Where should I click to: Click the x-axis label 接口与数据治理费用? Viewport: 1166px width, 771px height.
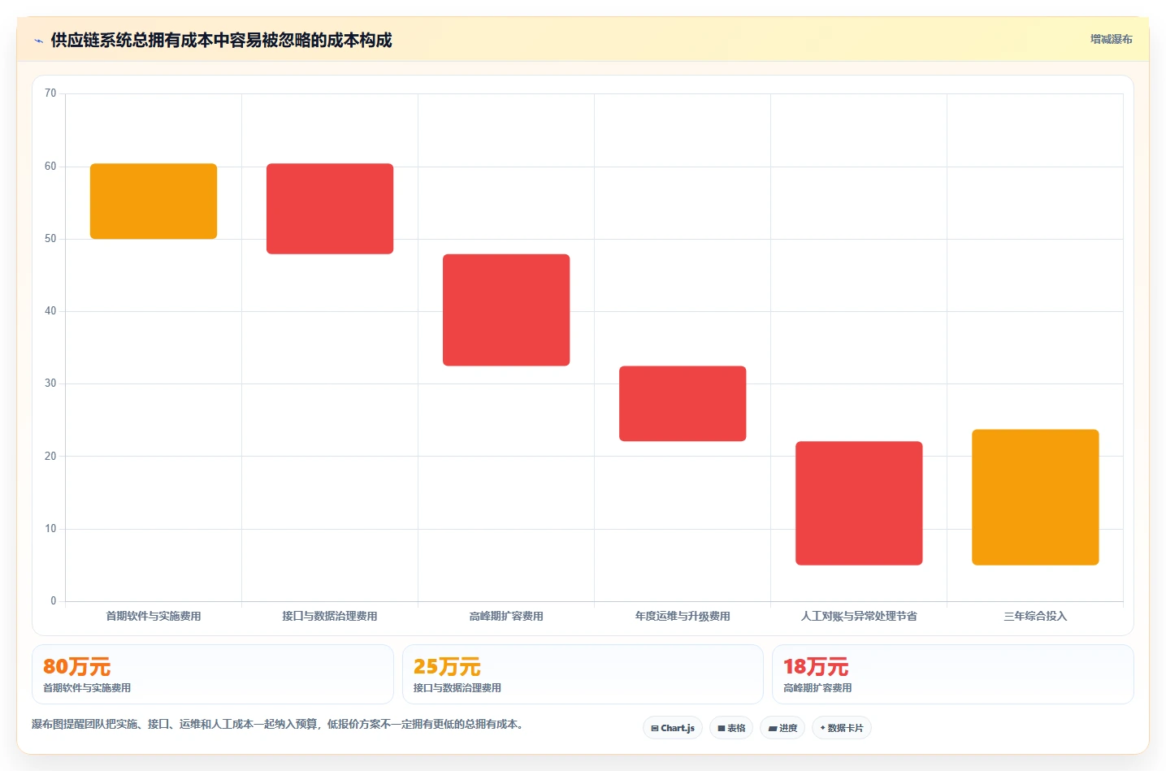330,616
